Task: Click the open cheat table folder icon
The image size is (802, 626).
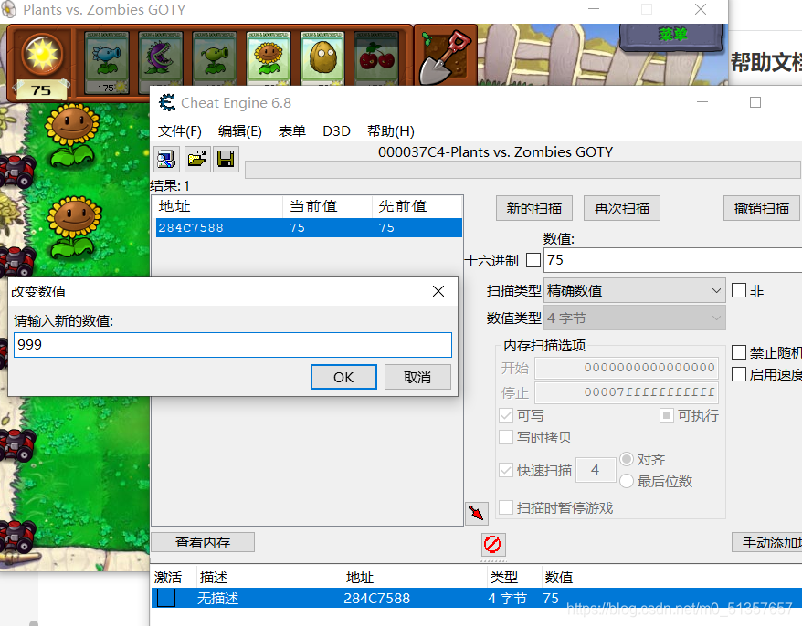Action: coord(196,159)
